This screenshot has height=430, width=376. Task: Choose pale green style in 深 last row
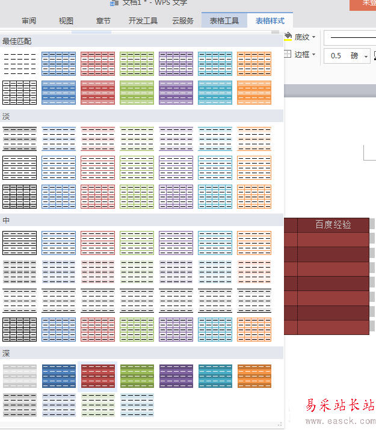[x=97, y=405]
